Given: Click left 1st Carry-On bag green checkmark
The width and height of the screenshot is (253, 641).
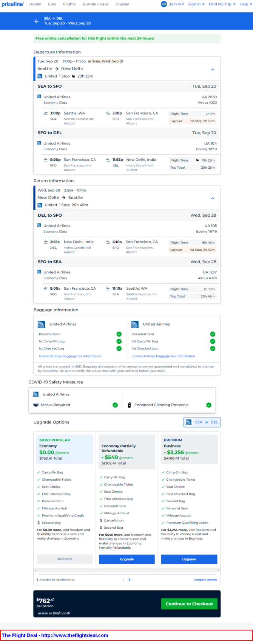Looking at the screenshot, I should coord(119,341).
